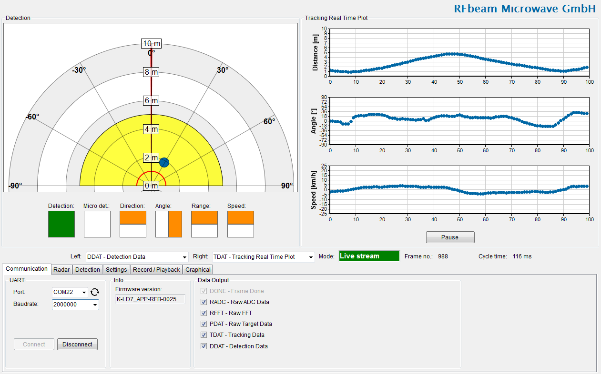This screenshot has height=374, width=601.
Task: Click the green Detection indicator
Action: tap(61, 224)
